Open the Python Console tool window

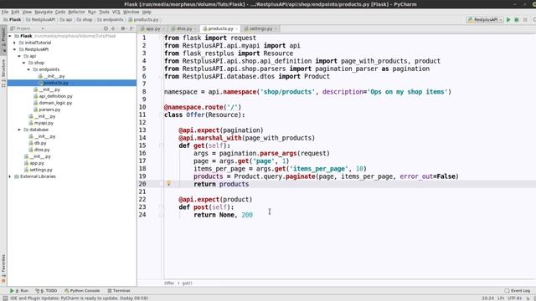coord(82,291)
